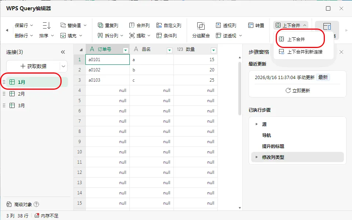Open the 填充 fill tool
352x220 pixels.
(x=71, y=36)
